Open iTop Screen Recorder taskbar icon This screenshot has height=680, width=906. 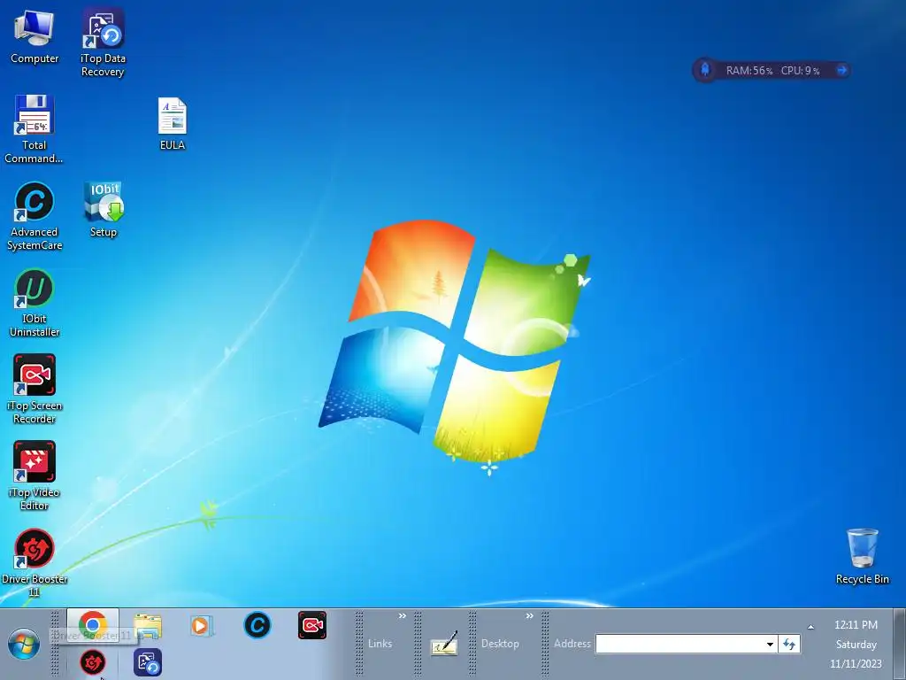[x=312, y=625]
